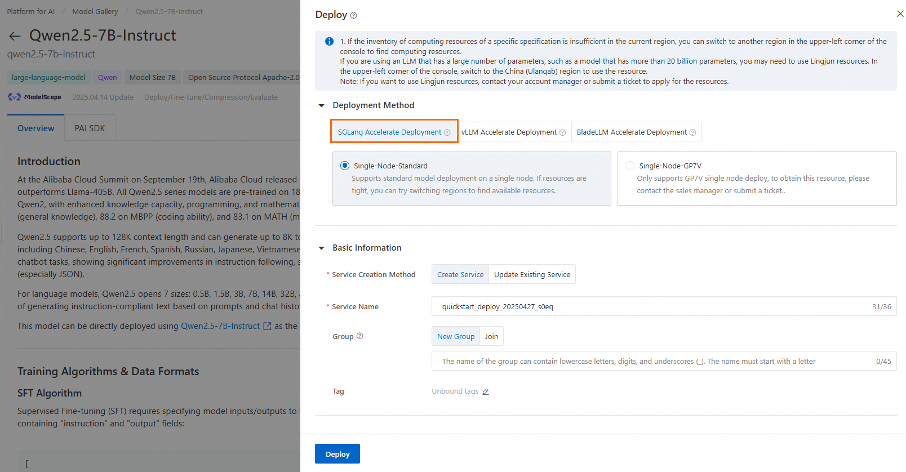Click the Unbound tags text
This screenshot has width=906, height=472.
point(455,391)
